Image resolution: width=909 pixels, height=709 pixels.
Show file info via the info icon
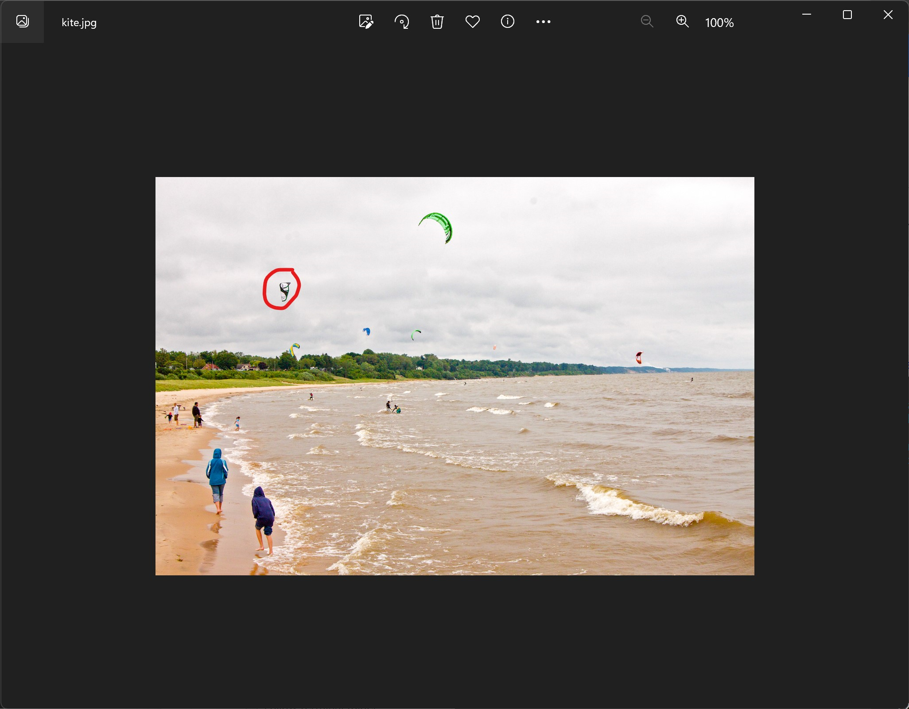click(508, 21)
